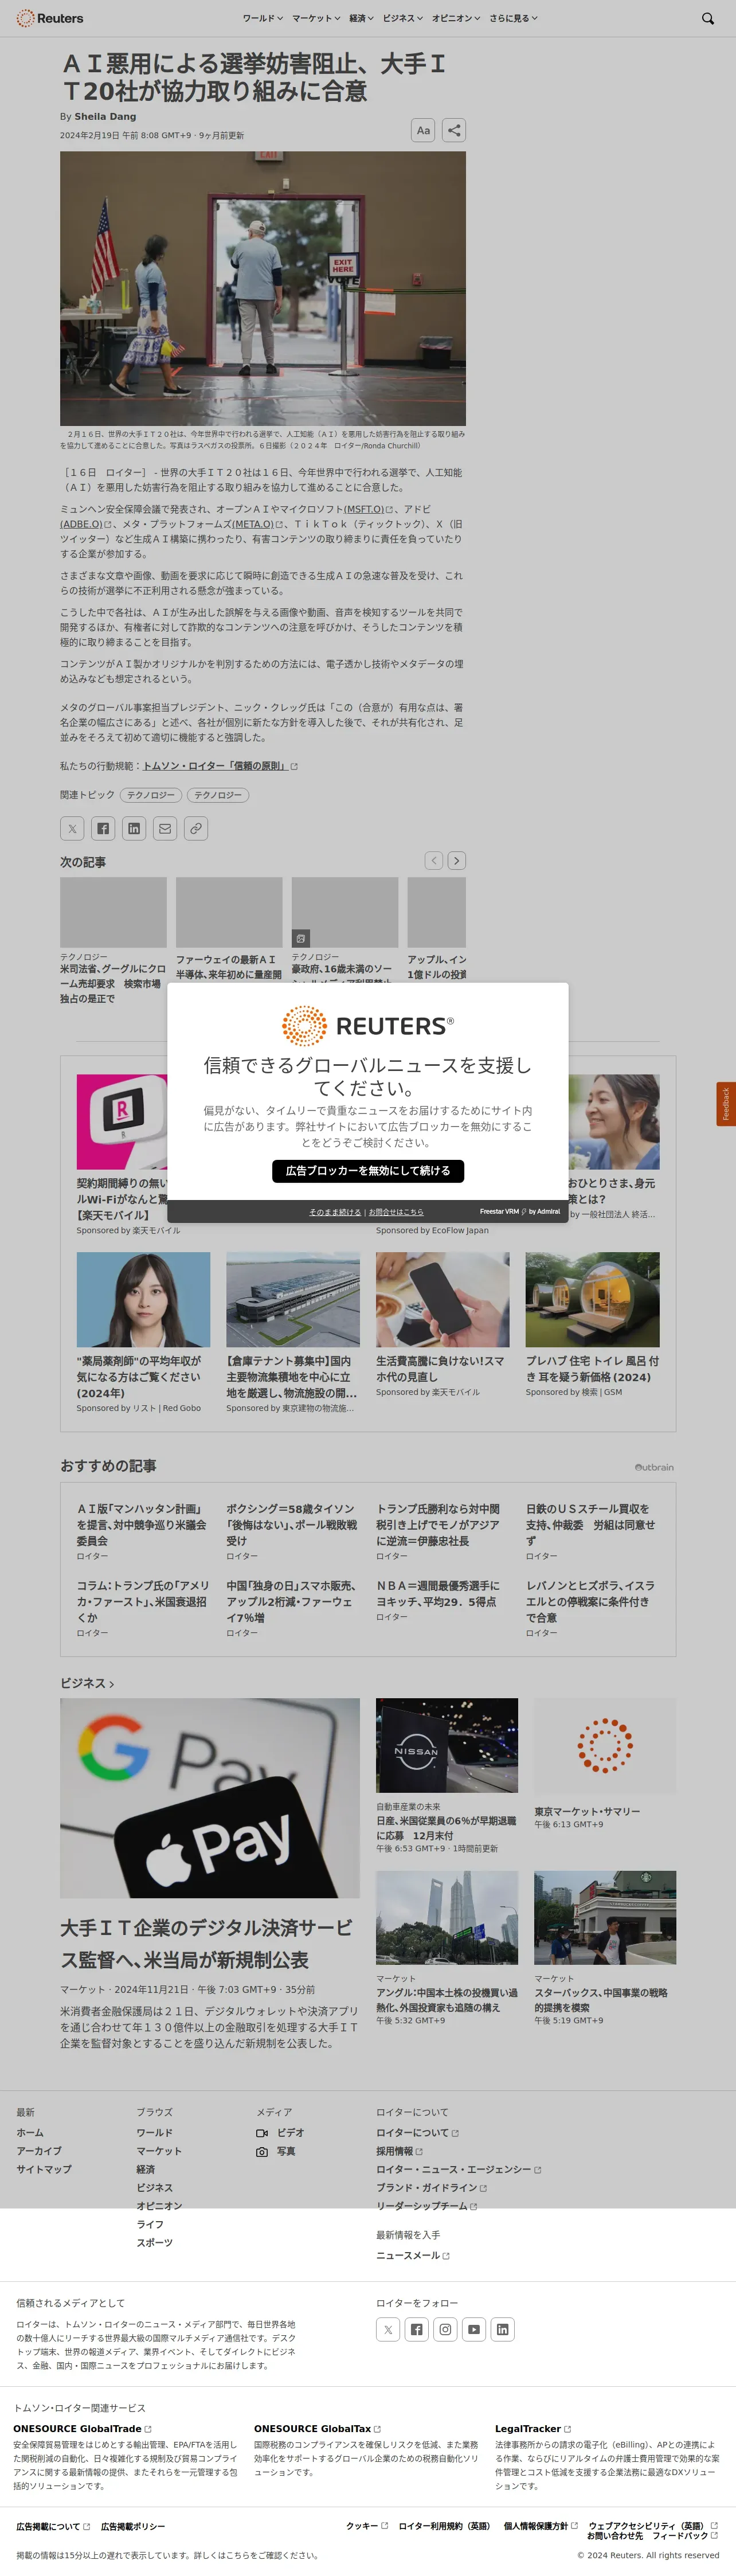Open footer 写真 media link
This screenshot has height=2576, width=736.
(275, 2151)
